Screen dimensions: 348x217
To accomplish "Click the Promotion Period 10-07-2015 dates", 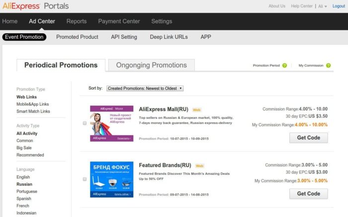I will click(189, 139).
